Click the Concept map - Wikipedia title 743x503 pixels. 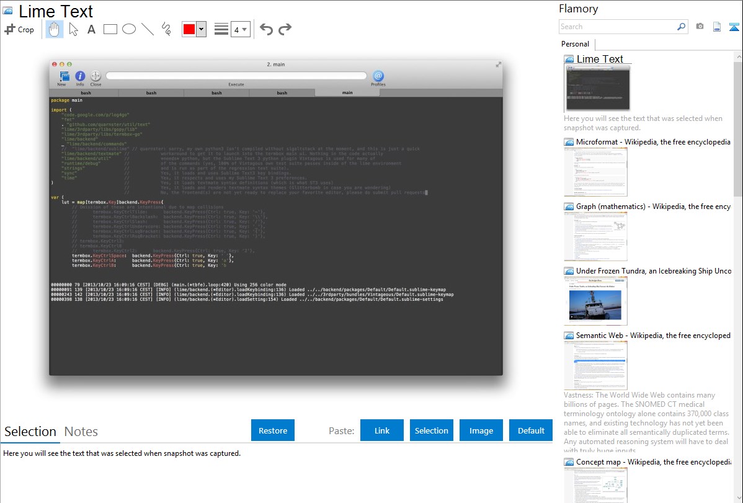pyautogui.click(x=653, y=461)
